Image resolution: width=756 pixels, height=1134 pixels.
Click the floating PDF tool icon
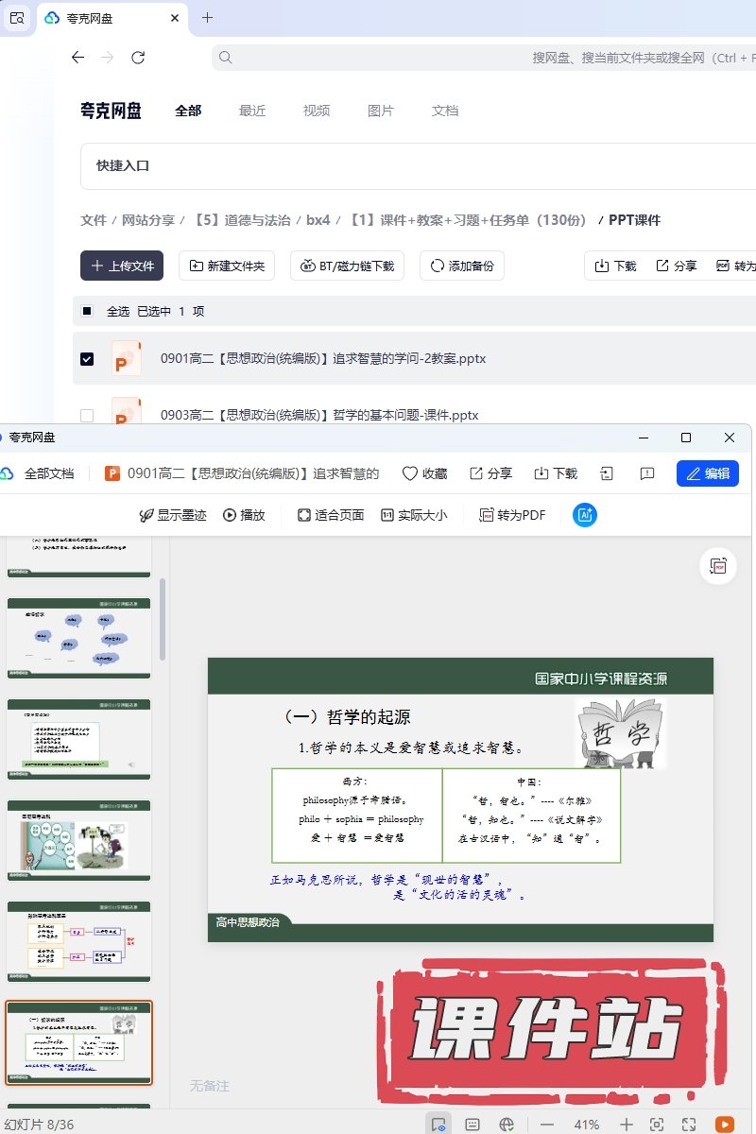point(718,566)
